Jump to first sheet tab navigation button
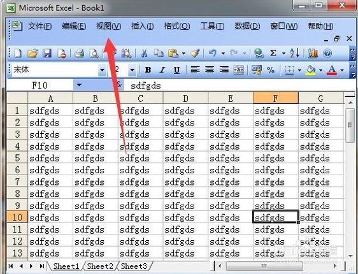 (x=10, y=266)
